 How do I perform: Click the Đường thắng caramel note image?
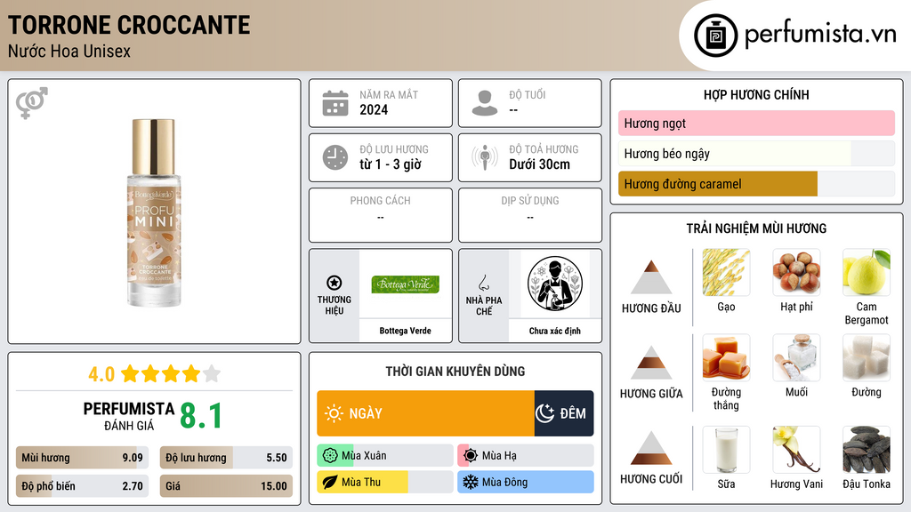pyautogui.click(x=726, y=357)
